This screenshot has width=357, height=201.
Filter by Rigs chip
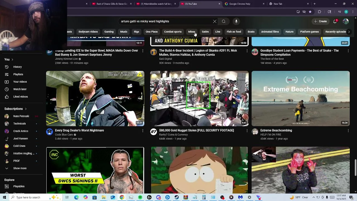136,32
